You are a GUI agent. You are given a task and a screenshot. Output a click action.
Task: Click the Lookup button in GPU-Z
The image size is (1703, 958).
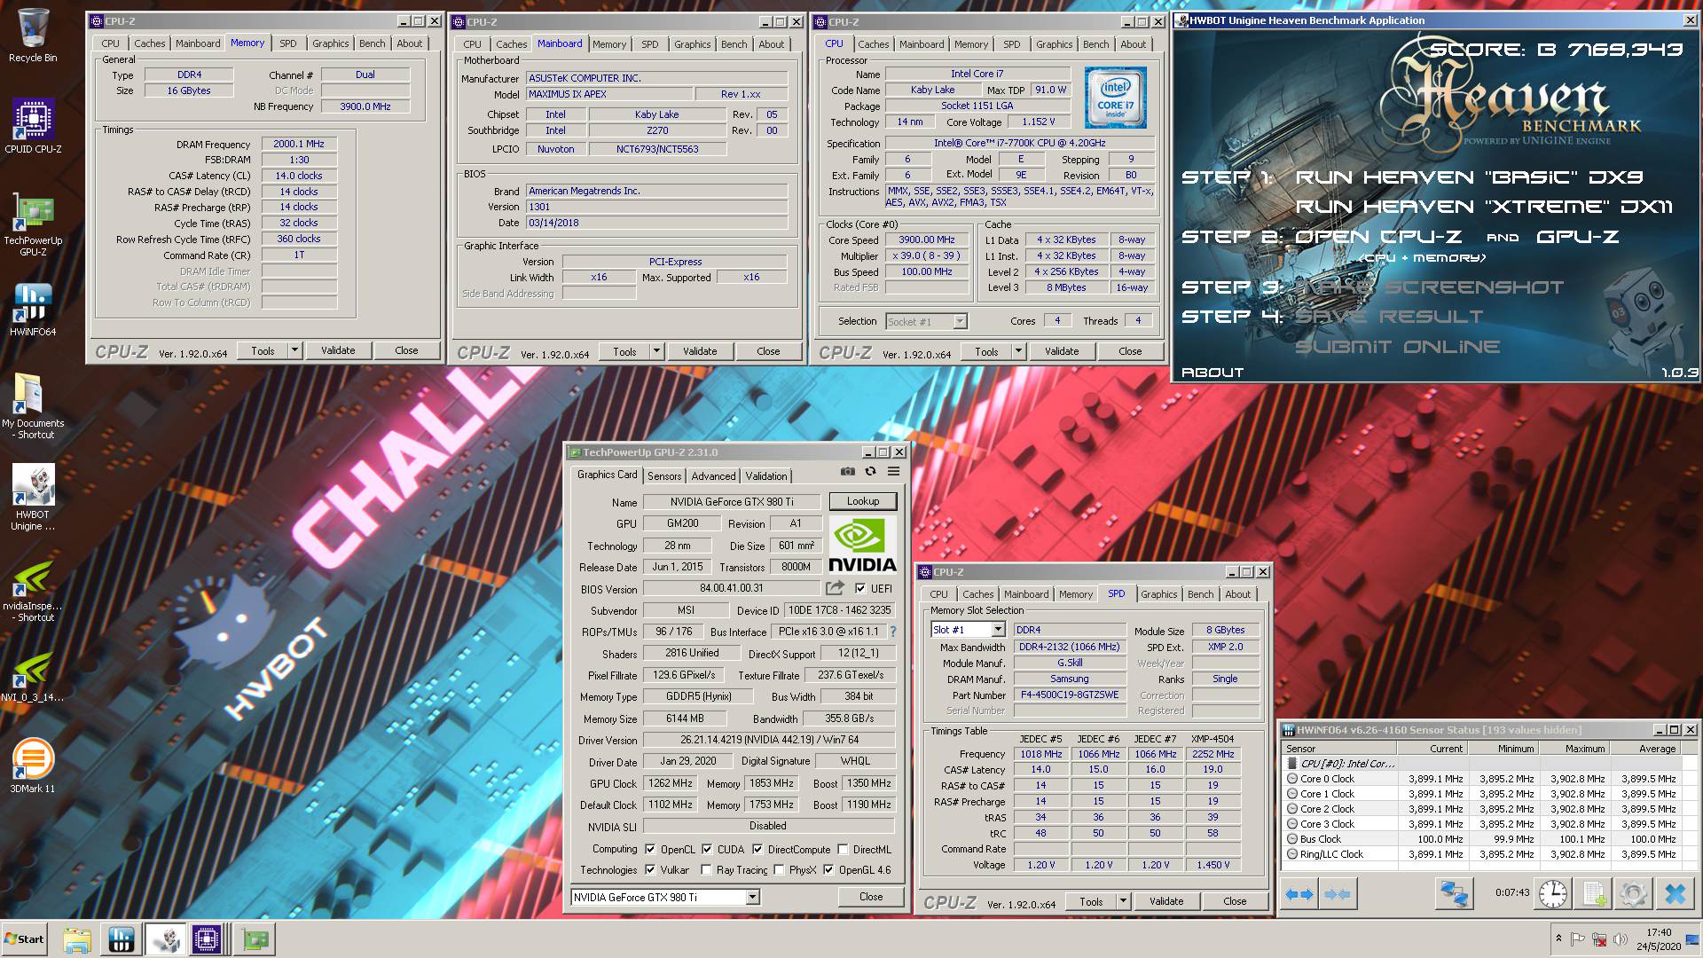[863, 501]
